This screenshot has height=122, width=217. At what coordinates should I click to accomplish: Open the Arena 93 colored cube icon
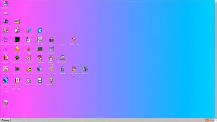click(40, 69)
